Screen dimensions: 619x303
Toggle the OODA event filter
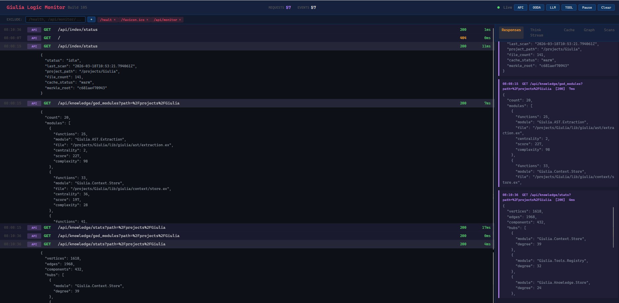536,7
